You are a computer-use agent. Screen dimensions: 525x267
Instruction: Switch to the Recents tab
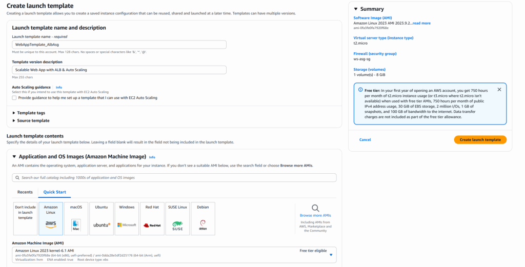point(25,192)
